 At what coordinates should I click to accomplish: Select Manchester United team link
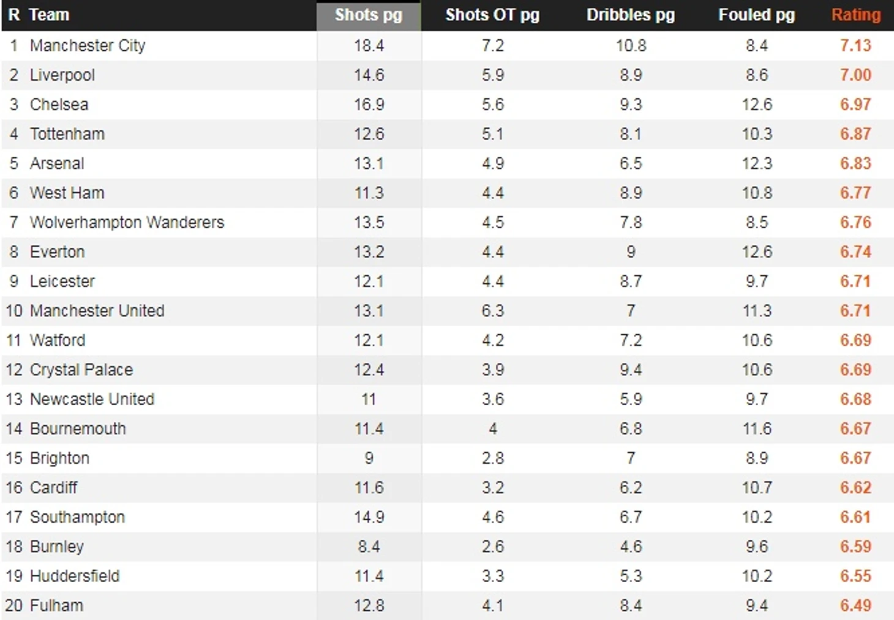tap(97, 311)
